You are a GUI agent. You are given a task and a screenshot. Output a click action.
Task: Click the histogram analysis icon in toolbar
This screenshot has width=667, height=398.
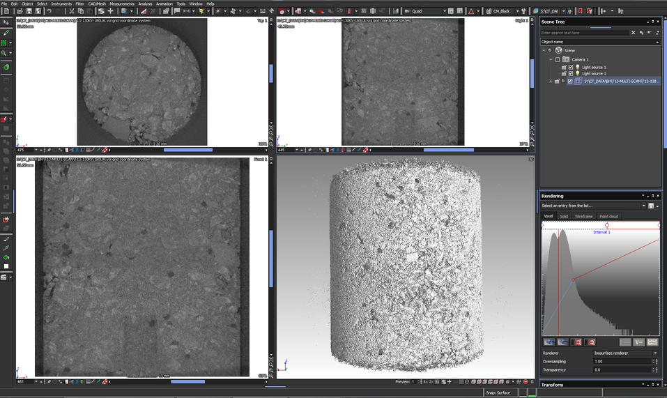point(396,11)
